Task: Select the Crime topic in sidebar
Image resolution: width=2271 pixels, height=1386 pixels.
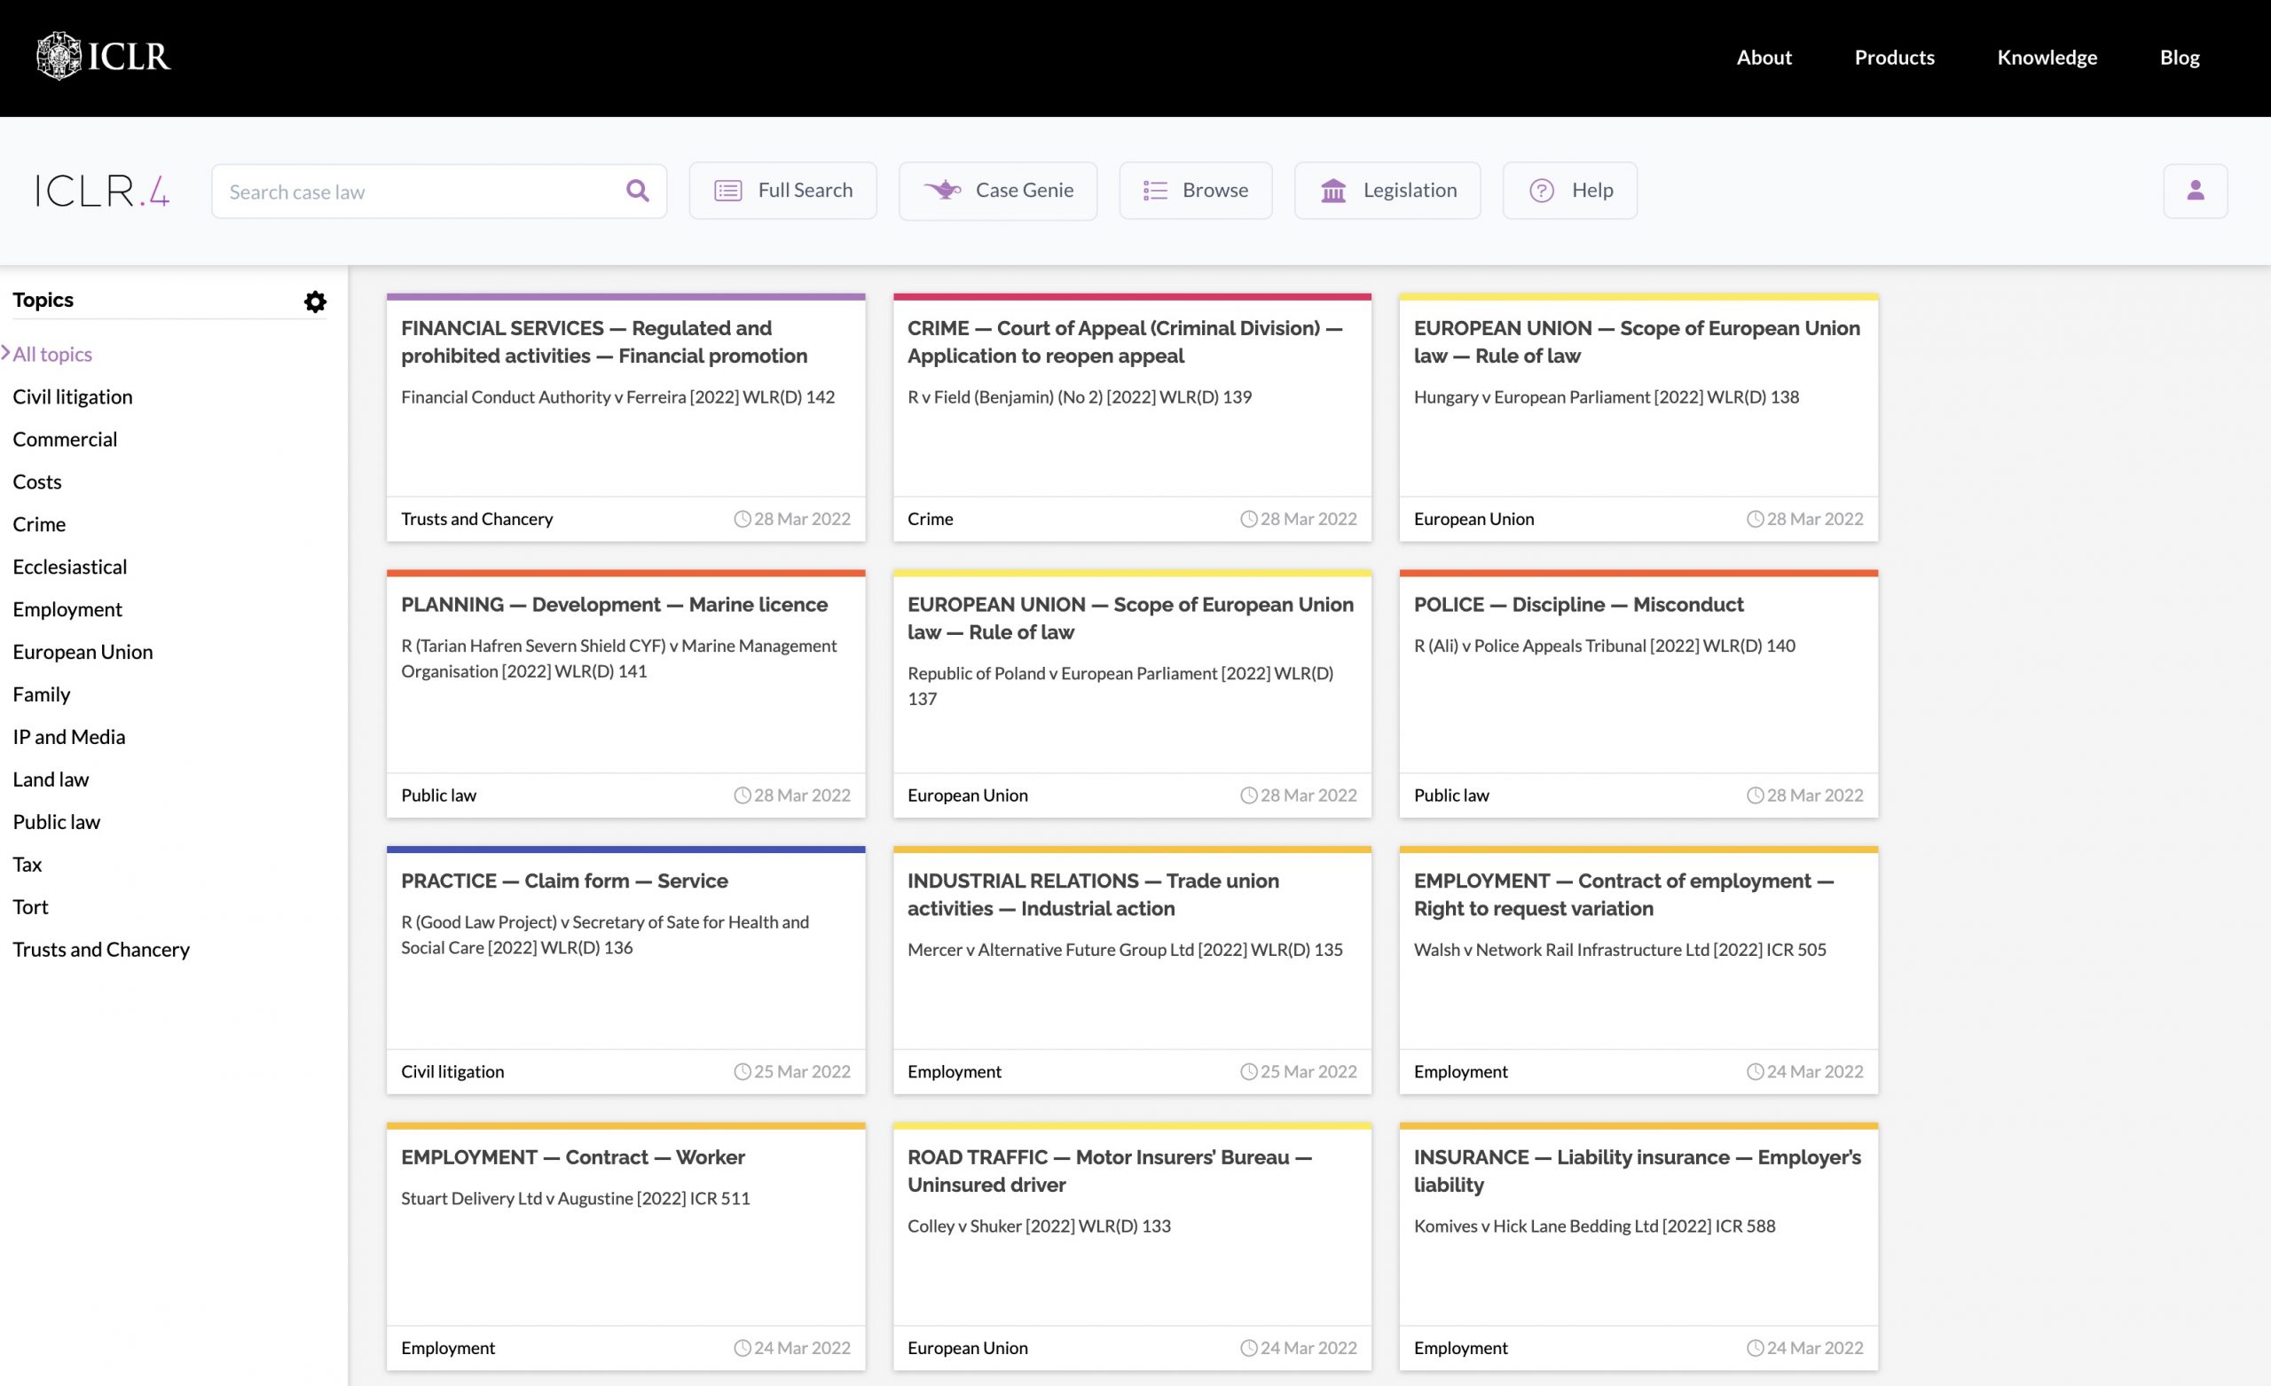Action: click(39, 523)
